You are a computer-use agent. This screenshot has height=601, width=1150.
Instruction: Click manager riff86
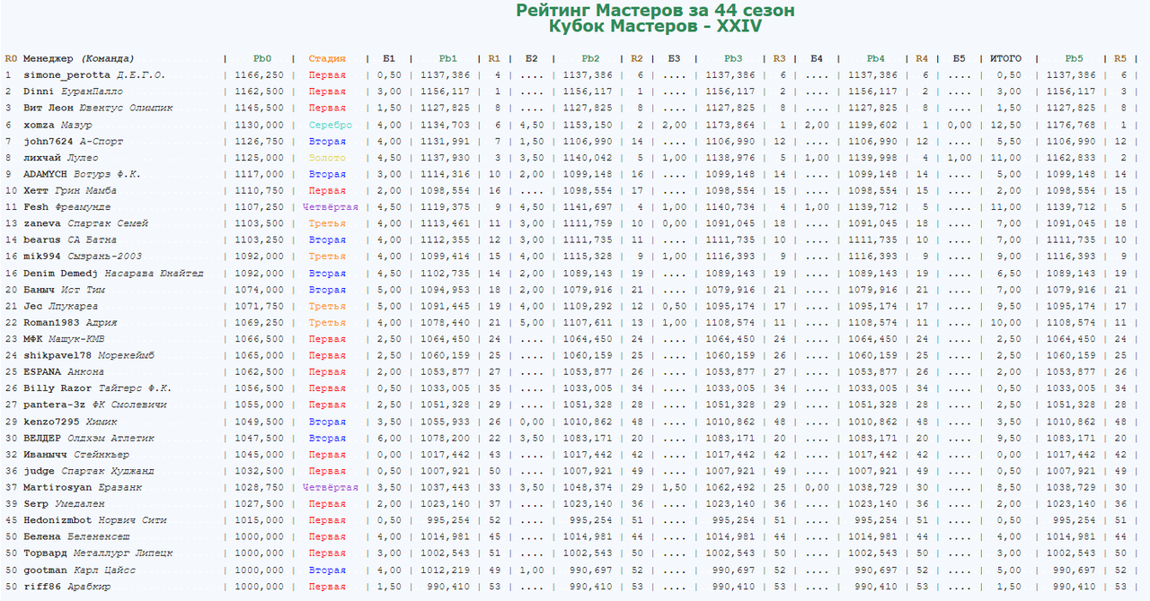click(42, 586)
